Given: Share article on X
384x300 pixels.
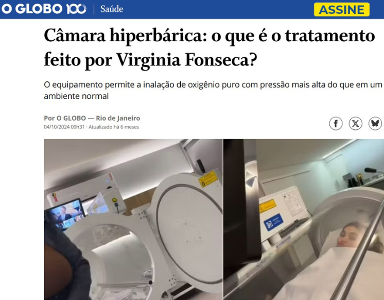Looking at the screenshot, I should click(x=355, y=123).
